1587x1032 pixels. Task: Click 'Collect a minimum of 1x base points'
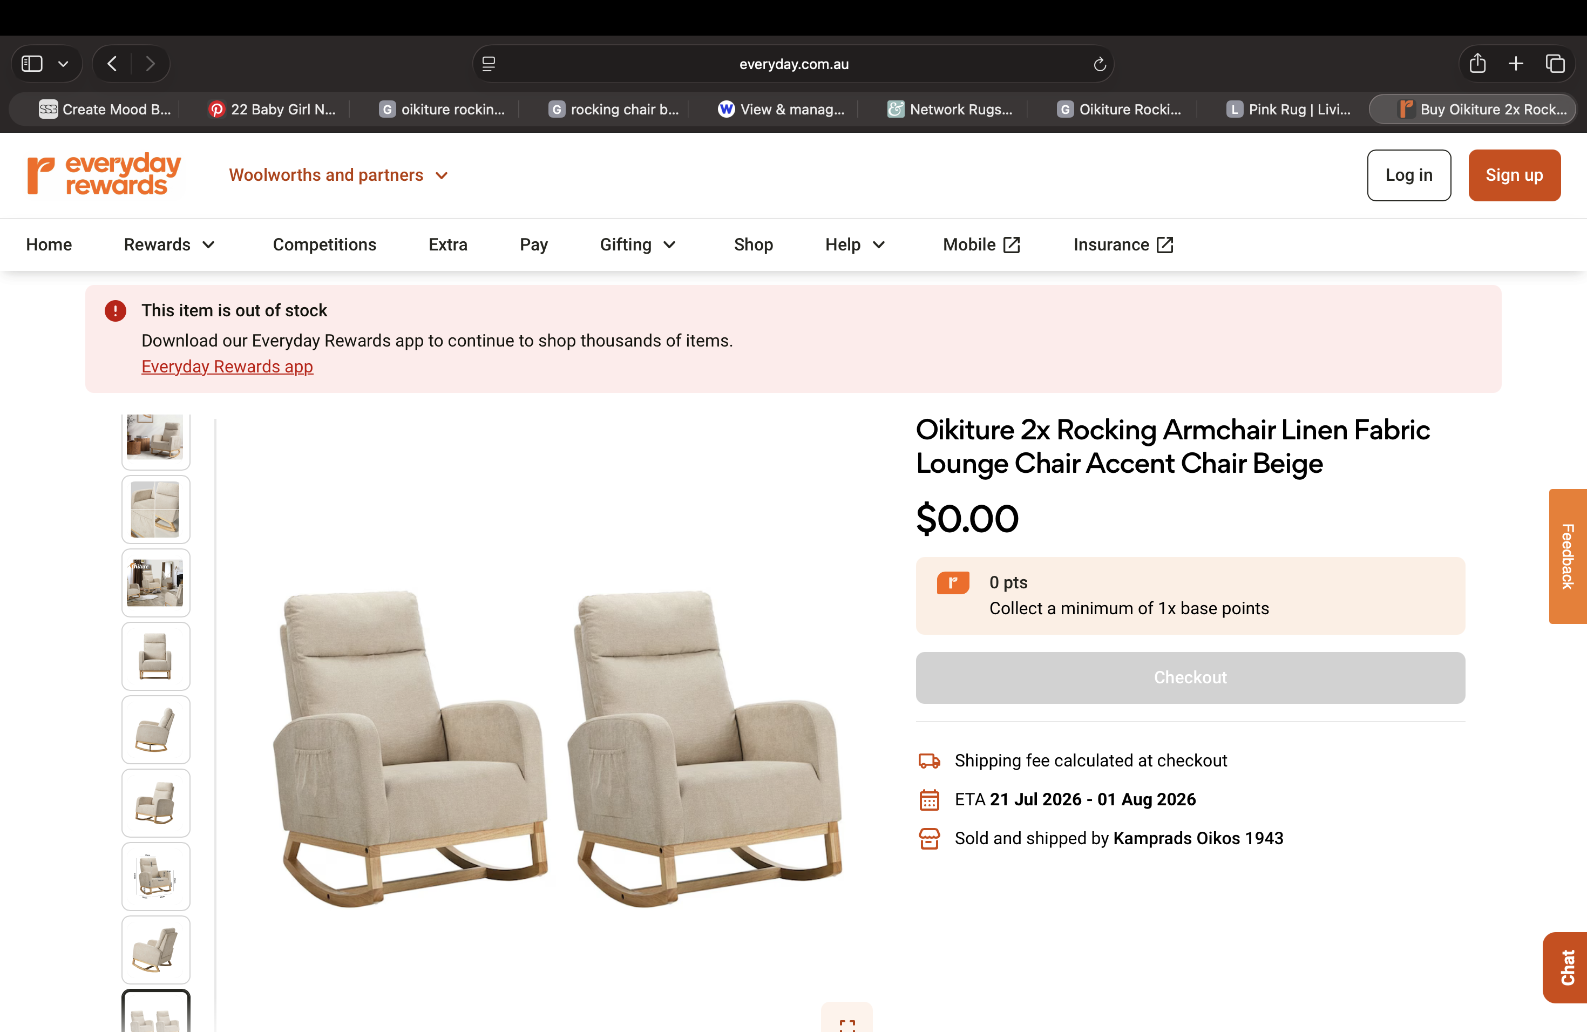coord(1129,609)
